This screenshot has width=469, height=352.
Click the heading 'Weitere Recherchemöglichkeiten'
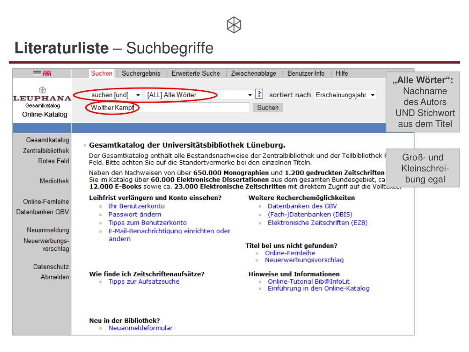(301, 198)
